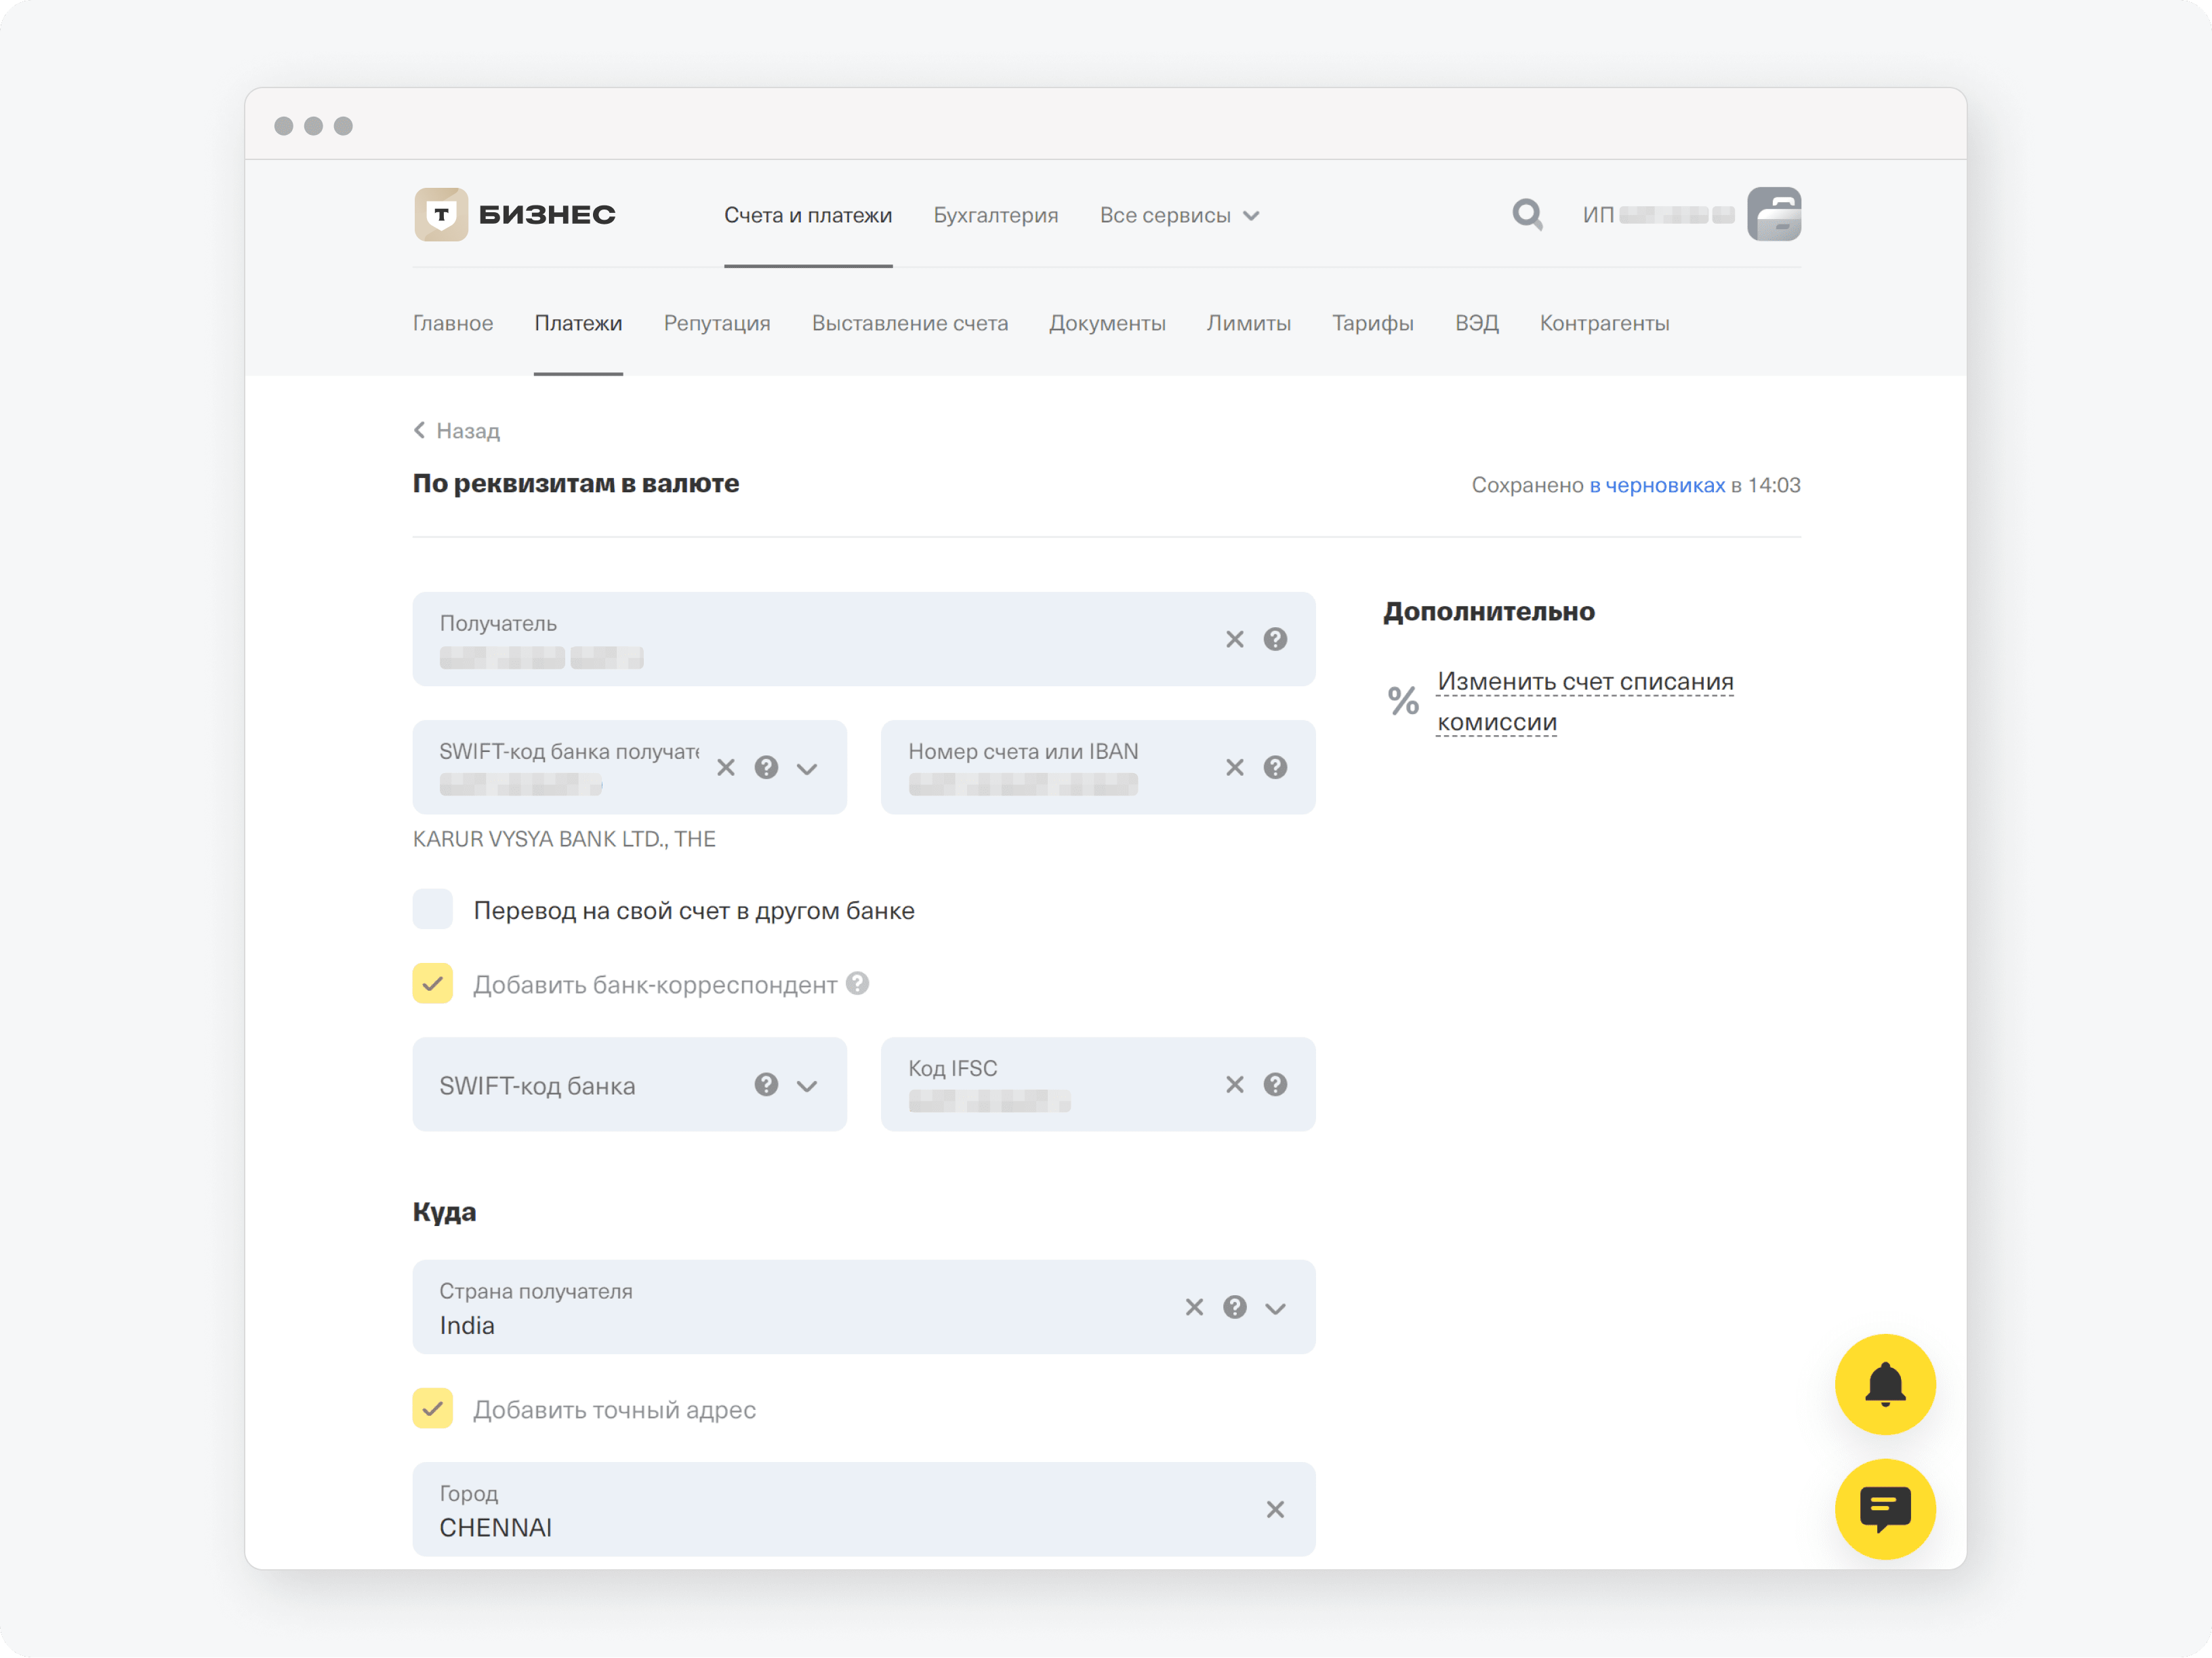Uncheck Добавить банк-корреспондент checkbox

click(433, 983)
